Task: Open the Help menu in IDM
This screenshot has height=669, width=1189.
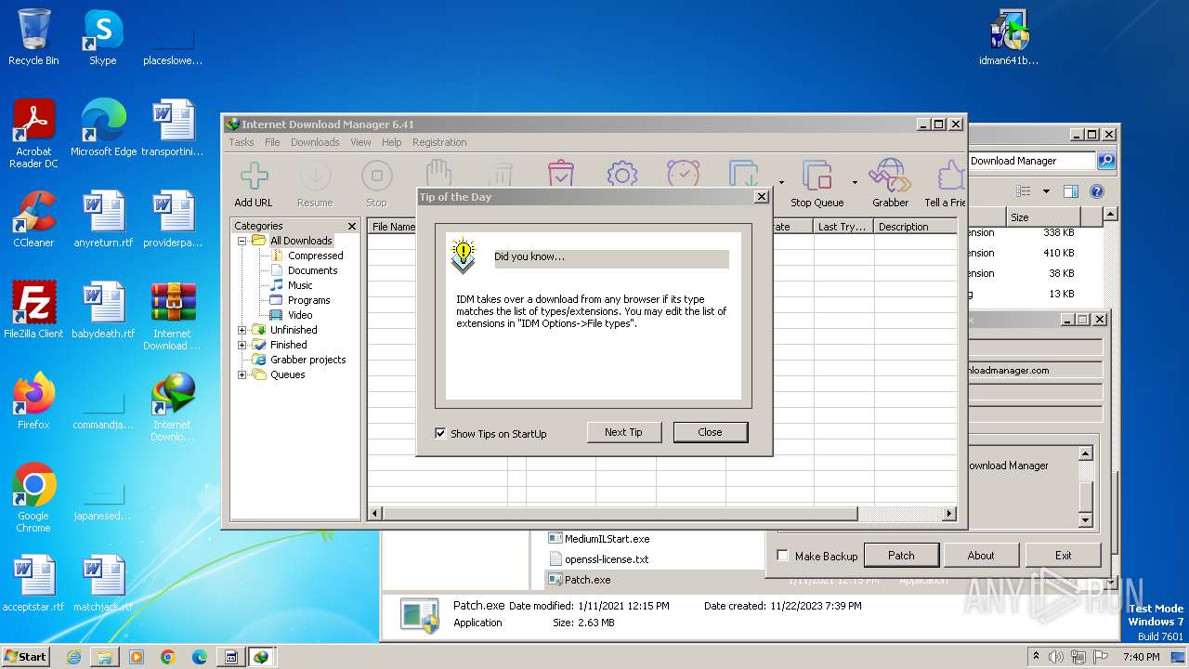Action: pos(392,142)
